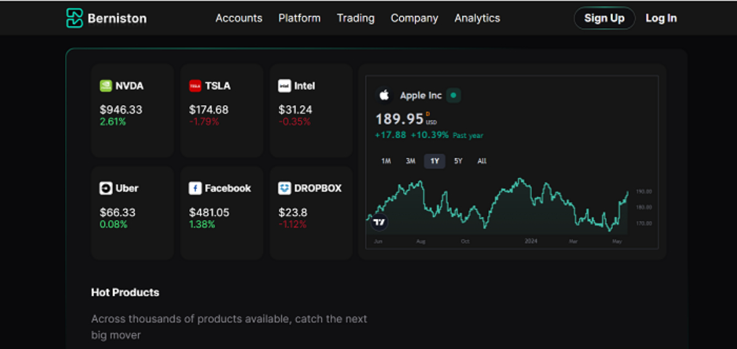Open the Accounts menu
The width and height of the screenshot is (737, 349).
239,18
